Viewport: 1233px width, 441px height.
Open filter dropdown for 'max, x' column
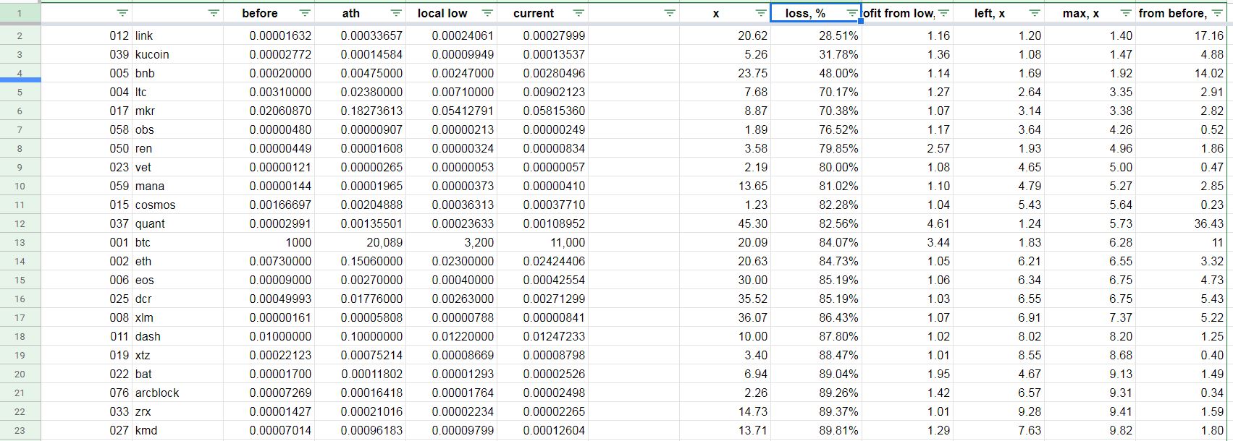(1126, 13)
